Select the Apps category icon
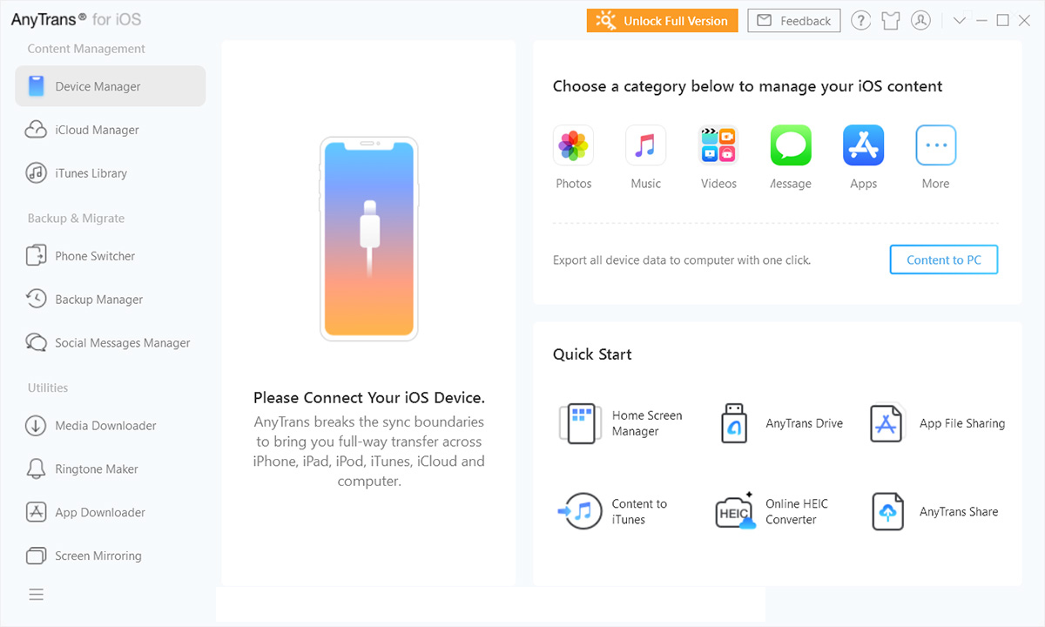This screenshot has height=627, width=1045. coord(863,145)
